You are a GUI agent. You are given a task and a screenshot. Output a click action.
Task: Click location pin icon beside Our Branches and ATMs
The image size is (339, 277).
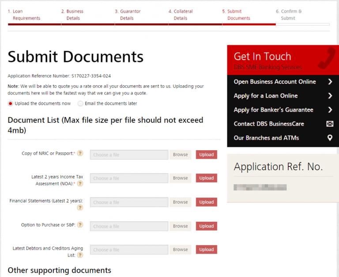click(x=330, y=138)
